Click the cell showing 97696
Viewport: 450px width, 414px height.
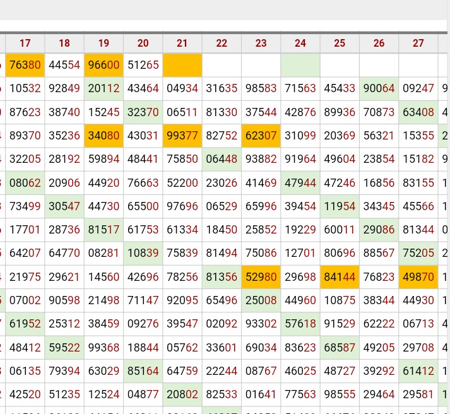[182, 206]
